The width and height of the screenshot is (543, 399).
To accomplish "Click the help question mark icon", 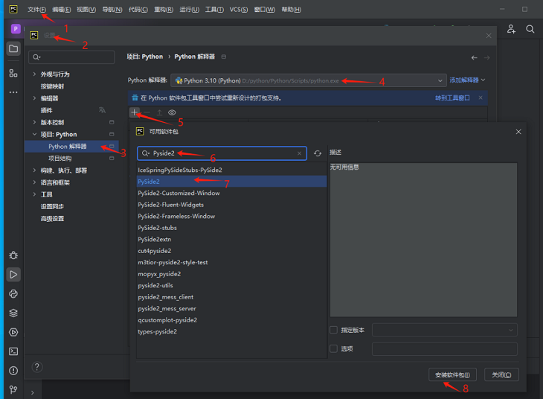I will coord(37,367).
